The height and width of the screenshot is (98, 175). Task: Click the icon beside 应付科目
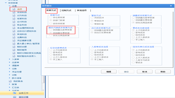[14, 22]
